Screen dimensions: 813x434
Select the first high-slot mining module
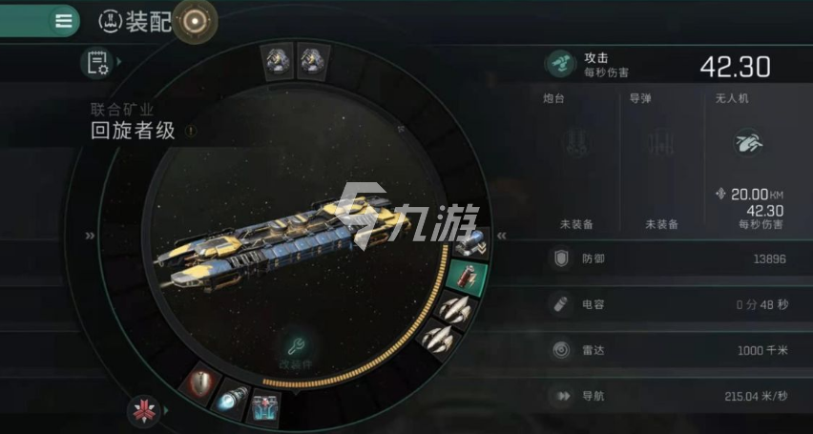[277, 60]
